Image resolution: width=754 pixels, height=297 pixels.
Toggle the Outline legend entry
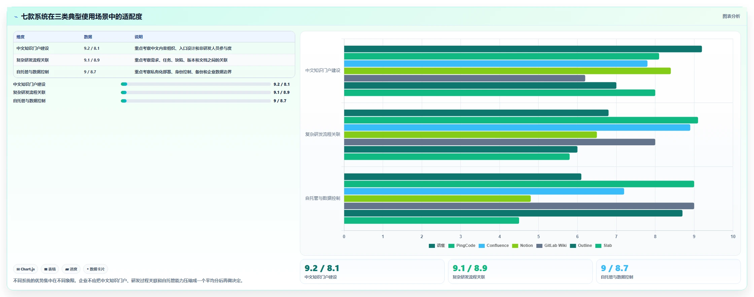coord(581,246)
